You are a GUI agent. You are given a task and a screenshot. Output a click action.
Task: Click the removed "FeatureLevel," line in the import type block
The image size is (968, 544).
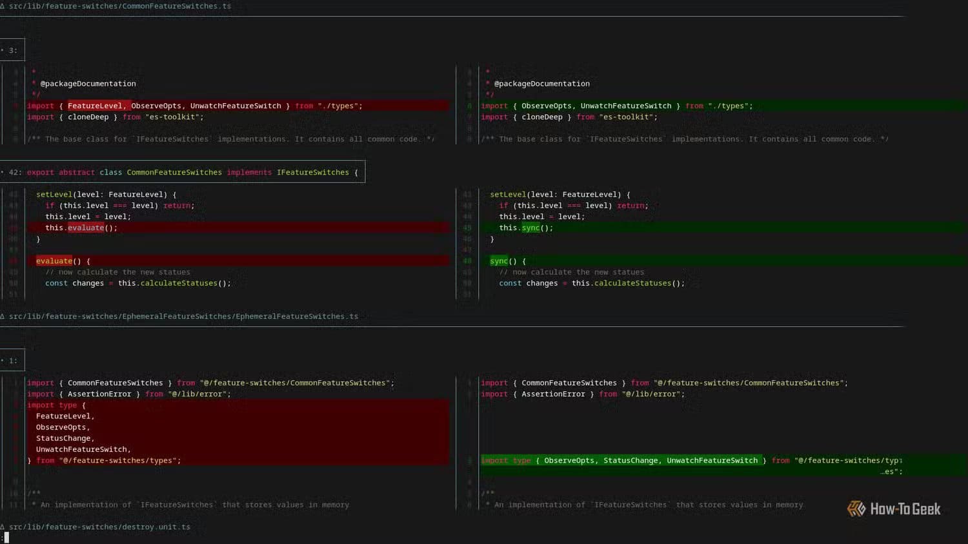tap(237, 416)
